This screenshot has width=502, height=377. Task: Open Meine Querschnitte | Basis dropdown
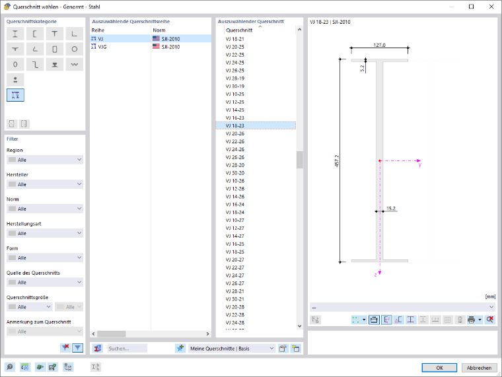[232, 348]
